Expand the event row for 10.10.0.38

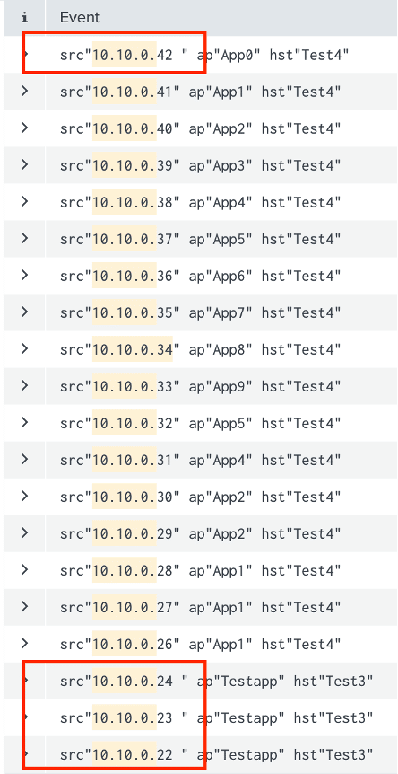pyautogui.click(x=24, y=201)
